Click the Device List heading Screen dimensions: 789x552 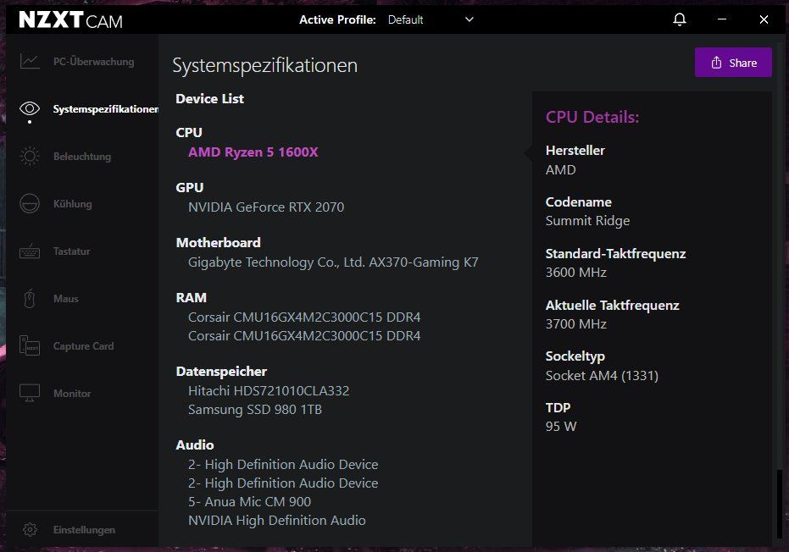tap(210, 98)
